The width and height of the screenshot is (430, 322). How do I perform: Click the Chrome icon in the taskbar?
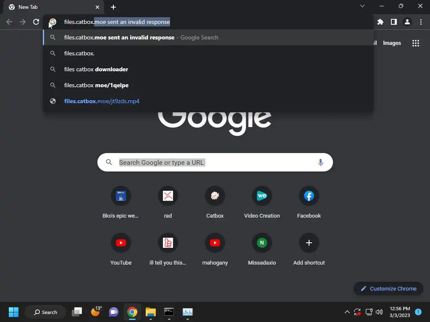(132, 312)
